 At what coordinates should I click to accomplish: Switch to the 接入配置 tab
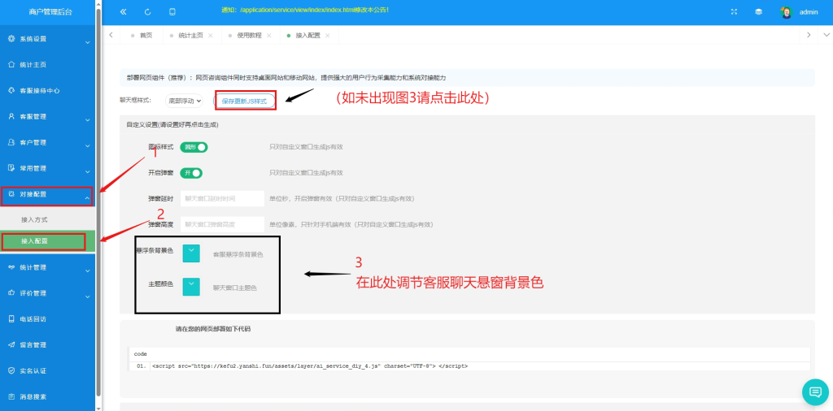pyautogui.click(x=307, y=36)
